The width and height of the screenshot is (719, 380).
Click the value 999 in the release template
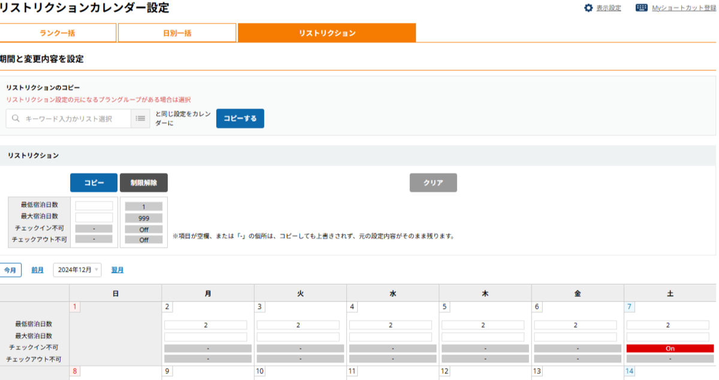click(x=144, y=218)
